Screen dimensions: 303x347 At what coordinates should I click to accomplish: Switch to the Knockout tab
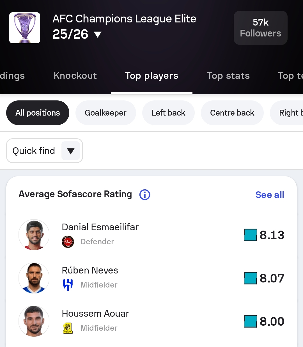click(x=75, y=76)
